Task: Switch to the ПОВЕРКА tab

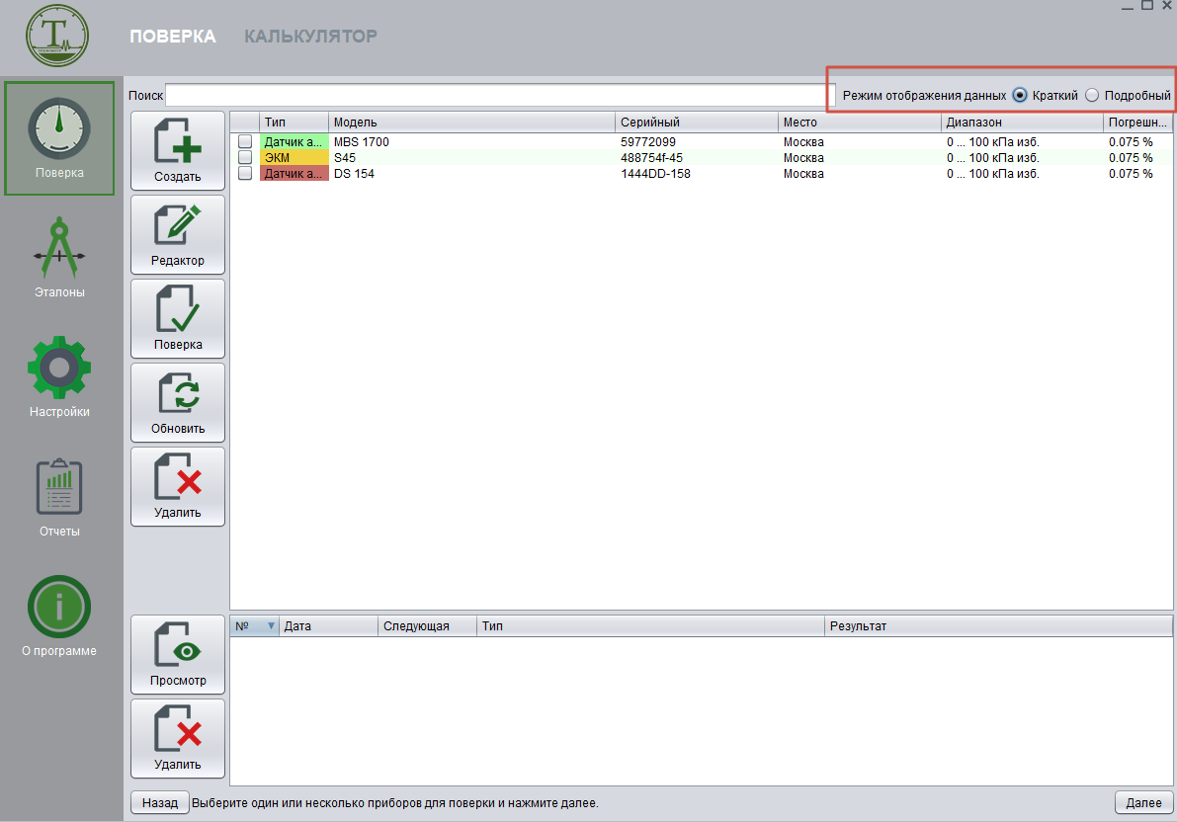Action: (x=172, y=37)
